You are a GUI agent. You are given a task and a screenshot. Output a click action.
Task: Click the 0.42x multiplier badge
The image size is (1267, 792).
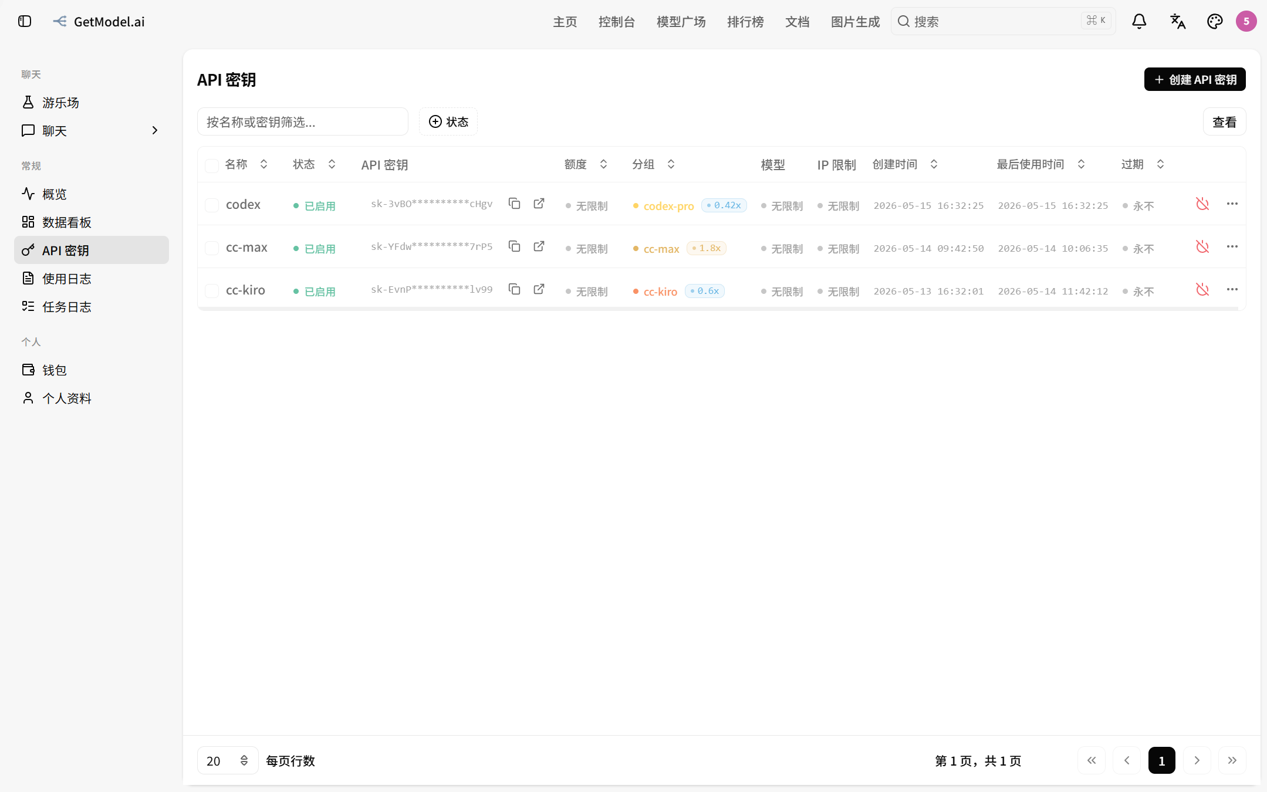click(x=724, y=205)
